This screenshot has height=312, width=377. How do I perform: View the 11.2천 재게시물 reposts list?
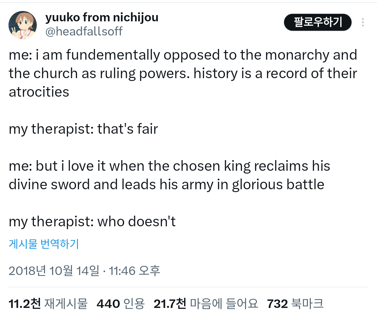[x=48, y=304]
